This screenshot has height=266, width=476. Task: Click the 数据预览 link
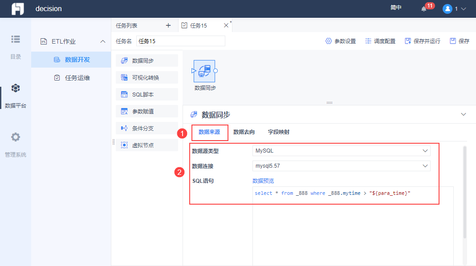point(263,181)
